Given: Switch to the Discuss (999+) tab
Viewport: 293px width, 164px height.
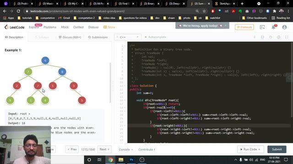Looking at the screenshot, I should 70,37.
